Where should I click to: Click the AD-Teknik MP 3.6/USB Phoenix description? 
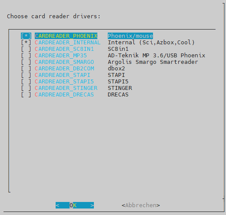tap(156, 56)
